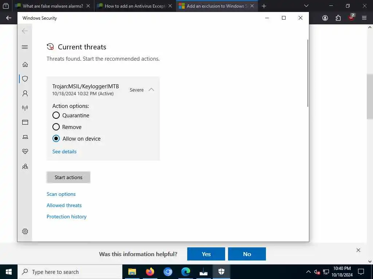Click the red extension icon with badge 2

click(352, 17)
